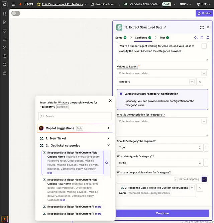Open the comments icon in the sidebar
Viewport: 214px width, 223px height.
(5, 31)
